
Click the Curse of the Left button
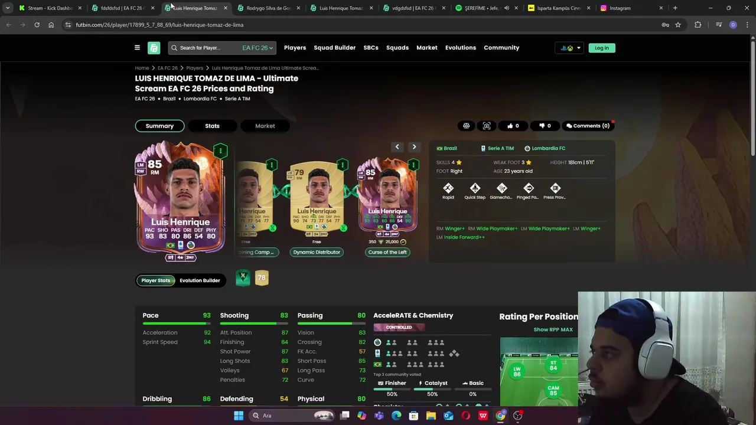tap(387, 252)
